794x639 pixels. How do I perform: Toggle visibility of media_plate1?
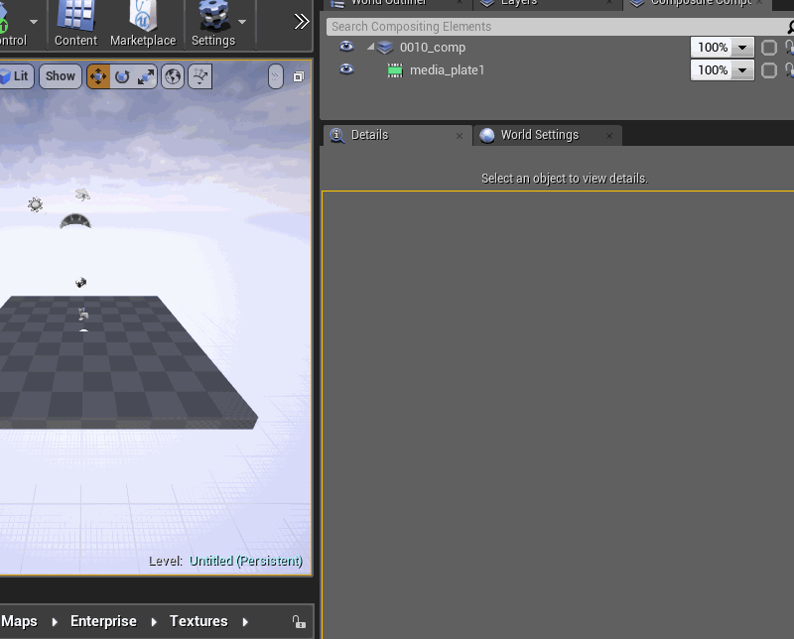(346, 69)
